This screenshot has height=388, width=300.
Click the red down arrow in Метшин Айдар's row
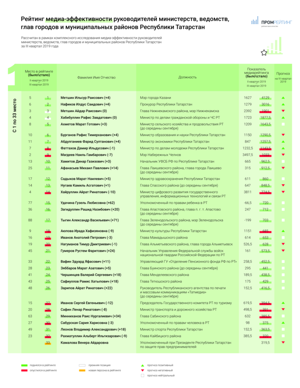[x=283, y=111]
